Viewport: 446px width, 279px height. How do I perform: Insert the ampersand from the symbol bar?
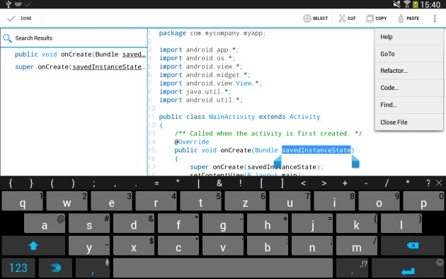(219, 183)
